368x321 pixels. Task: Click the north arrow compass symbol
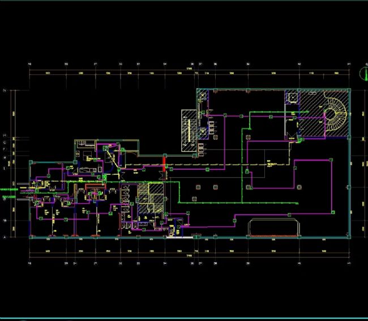coord(362,72)
